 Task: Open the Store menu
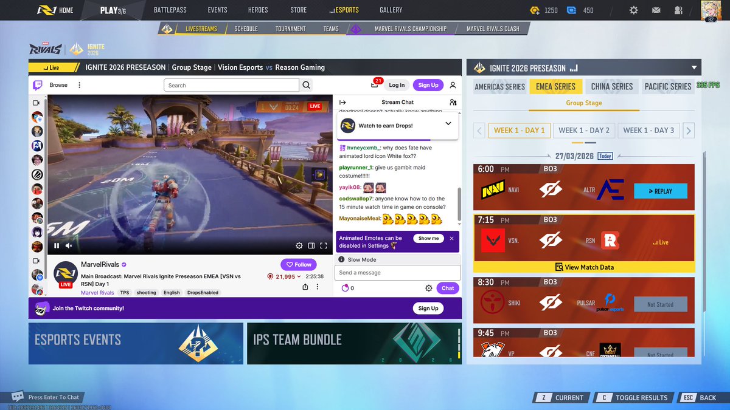[x=298, y=10]
